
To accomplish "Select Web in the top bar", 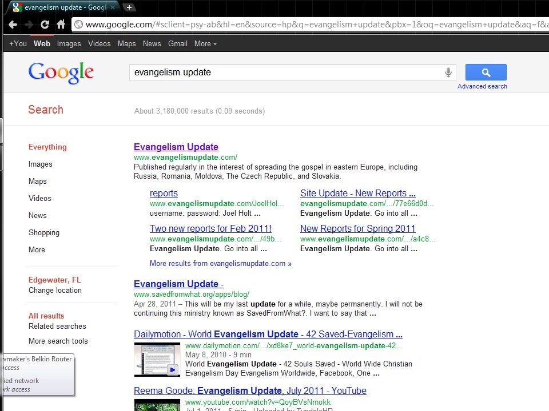I will point(42,44).
